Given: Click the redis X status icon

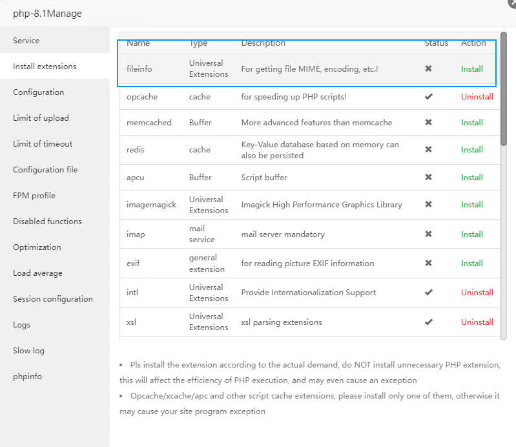Looking at the screenshot, I should (428, 149).
